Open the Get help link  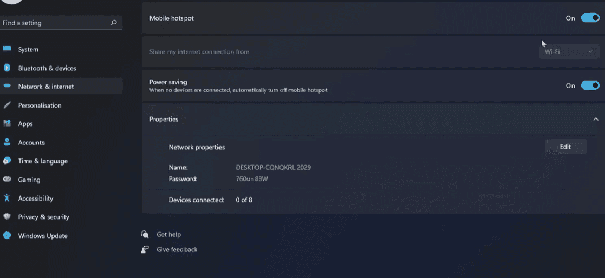click(168, 234)
